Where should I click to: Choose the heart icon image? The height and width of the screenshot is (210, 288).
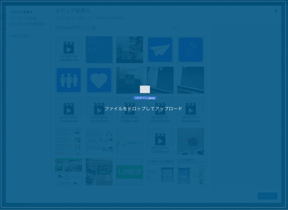tap(99, 80)
